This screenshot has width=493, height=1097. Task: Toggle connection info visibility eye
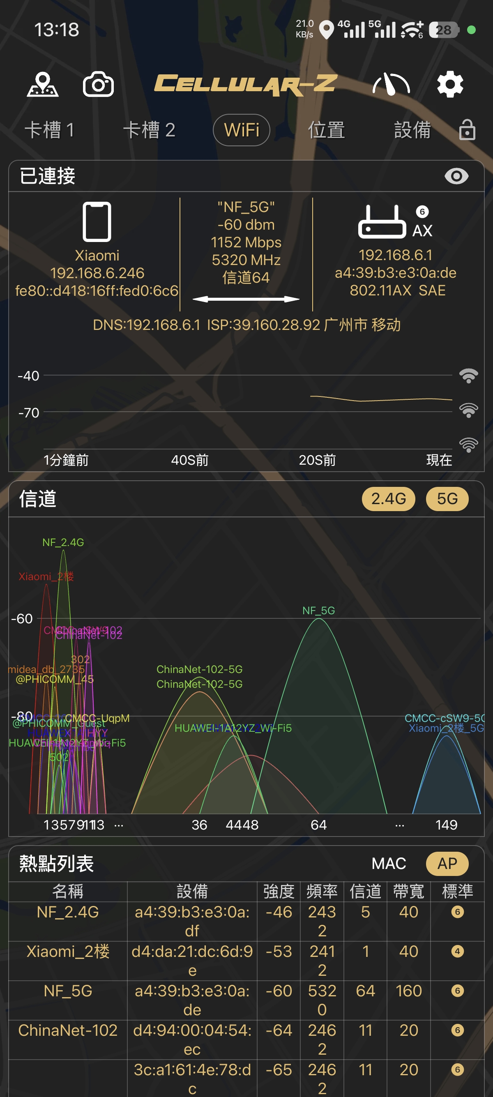coord(456,176)
